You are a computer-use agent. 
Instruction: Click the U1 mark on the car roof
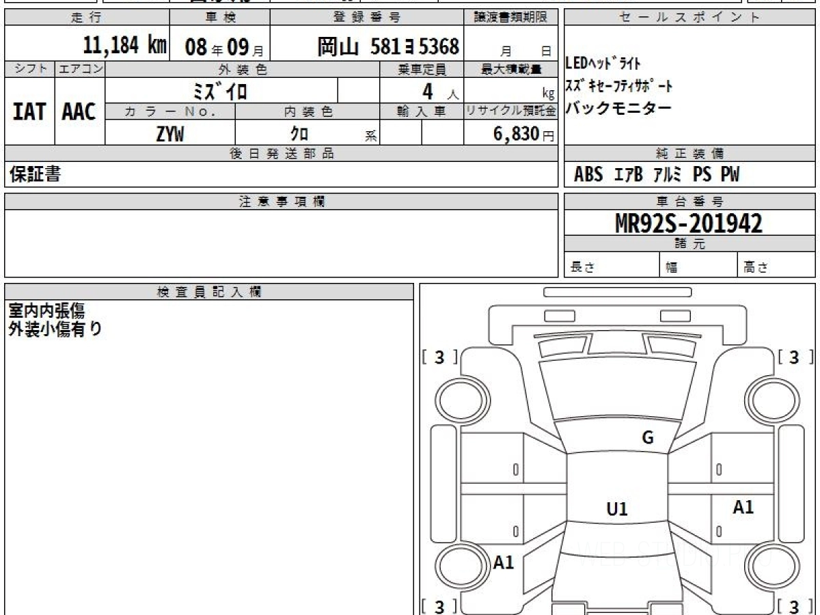pyautogui.click(x=616, y=509)
